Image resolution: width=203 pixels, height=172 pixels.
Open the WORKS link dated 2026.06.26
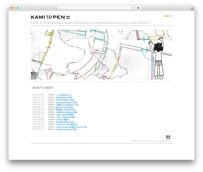[67, 112]
